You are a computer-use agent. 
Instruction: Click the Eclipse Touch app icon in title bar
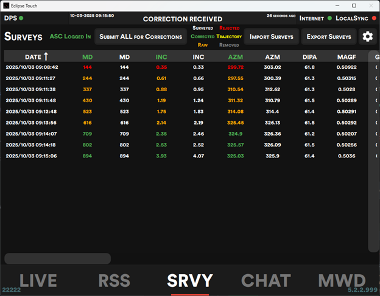pyautogui.click(x=5, y=5)
